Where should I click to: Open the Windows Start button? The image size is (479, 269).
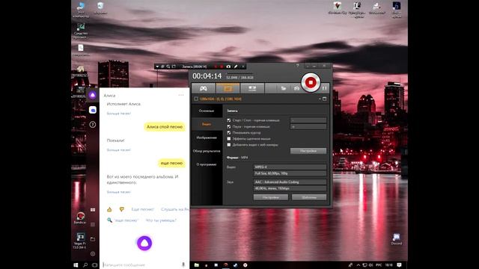pos(76,265)
